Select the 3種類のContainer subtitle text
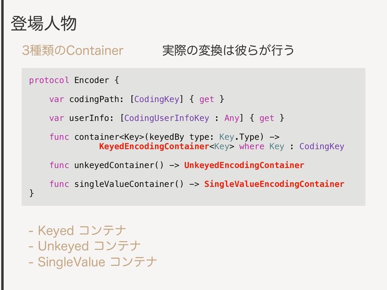 (73, 50)
